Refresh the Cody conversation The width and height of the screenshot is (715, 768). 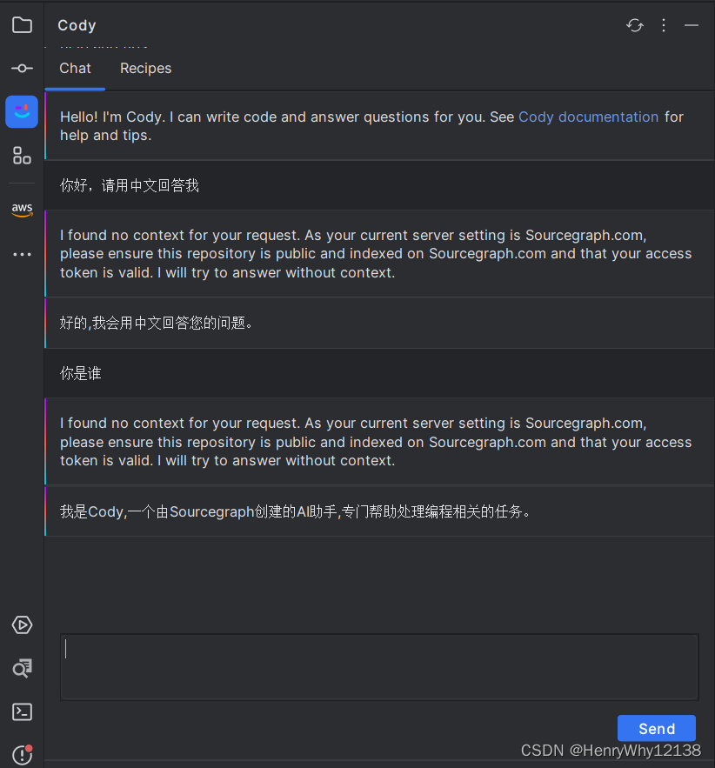(x=634, y=25)
